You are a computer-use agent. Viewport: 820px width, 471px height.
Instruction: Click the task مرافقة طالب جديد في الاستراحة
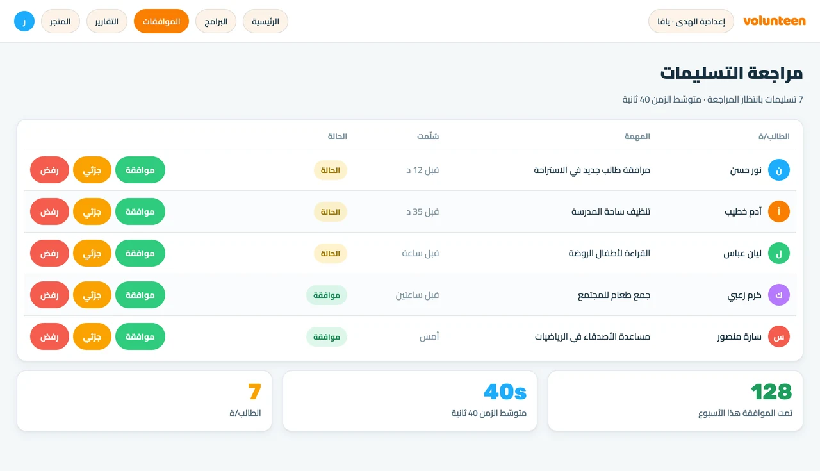point(592,170)
